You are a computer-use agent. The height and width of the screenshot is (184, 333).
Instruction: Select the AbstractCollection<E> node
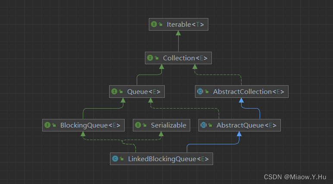pyautogui.click(x=242, y=91)
